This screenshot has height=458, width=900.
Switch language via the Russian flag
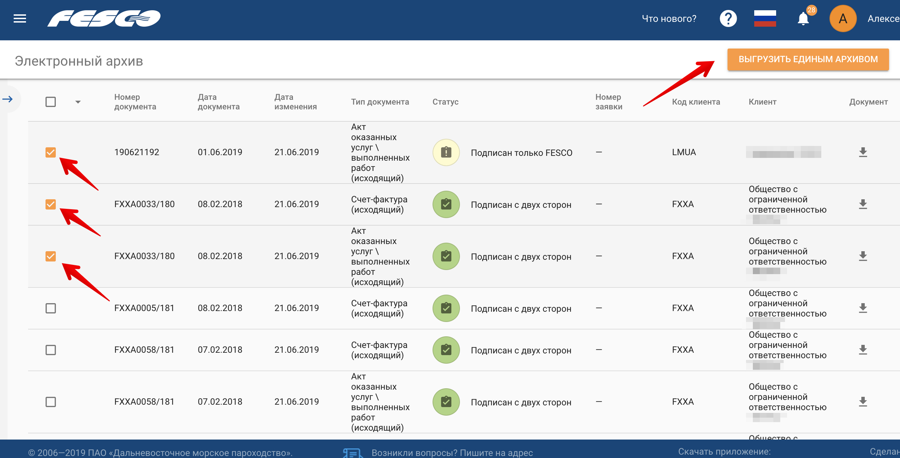click(x=765, y=18)
